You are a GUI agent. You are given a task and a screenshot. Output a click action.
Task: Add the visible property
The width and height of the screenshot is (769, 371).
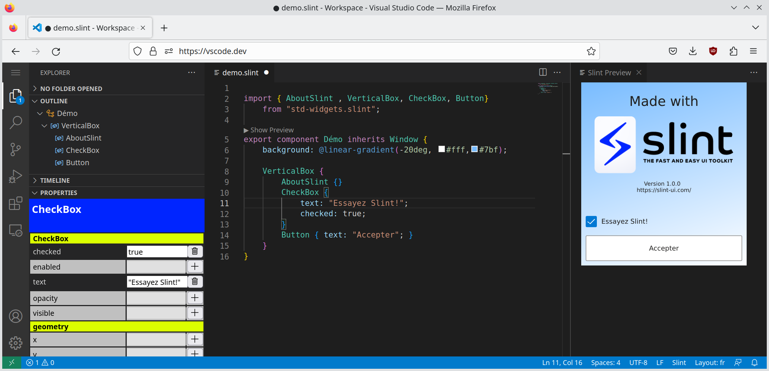click(195, 313)
